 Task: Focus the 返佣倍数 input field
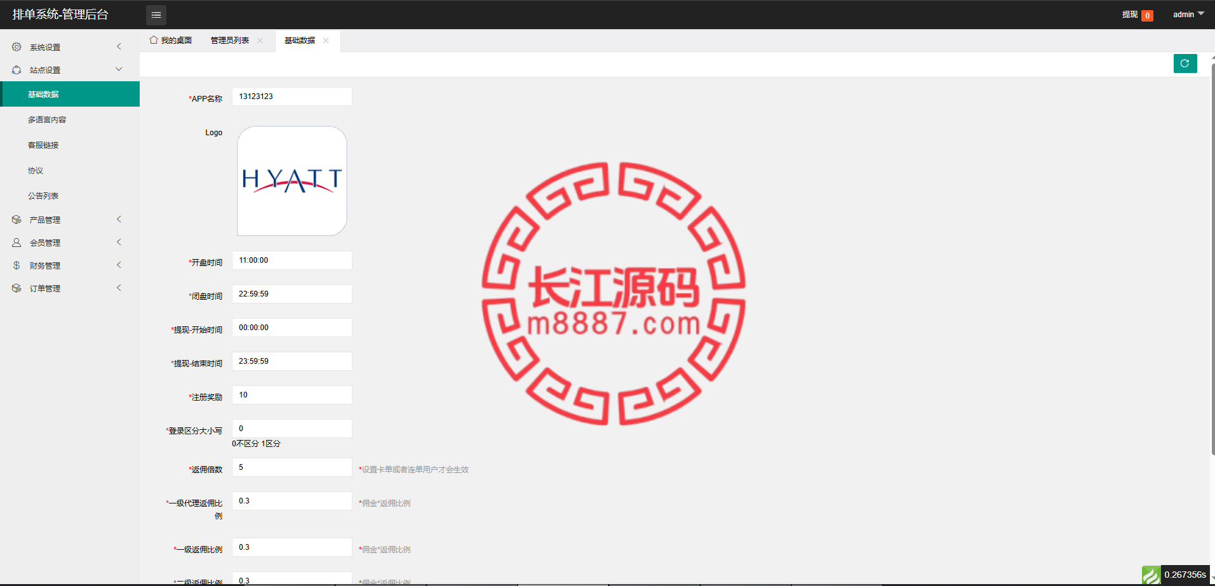292,467
